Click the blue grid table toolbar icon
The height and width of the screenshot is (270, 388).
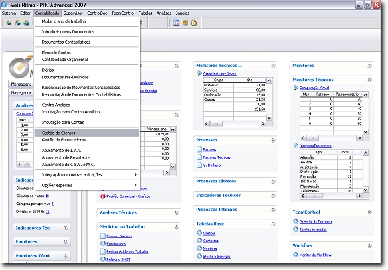177,23
